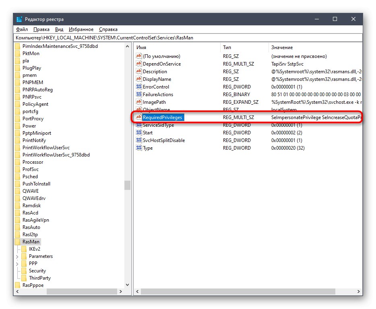This screenshot has height=309, width=376.
Task: Select the ServiceSidType value name
Action: [x=158, y=125]
